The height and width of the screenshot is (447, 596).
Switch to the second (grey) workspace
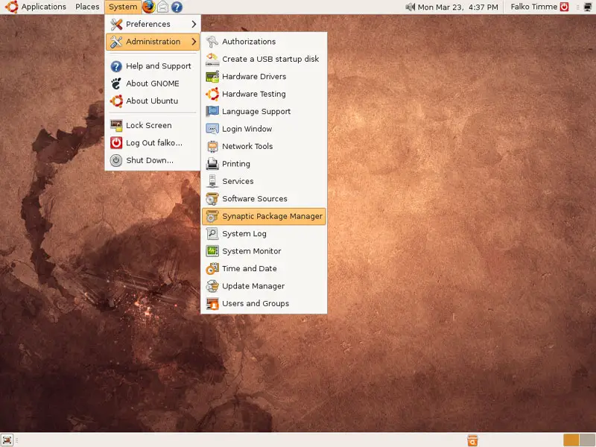click(588, 440)
